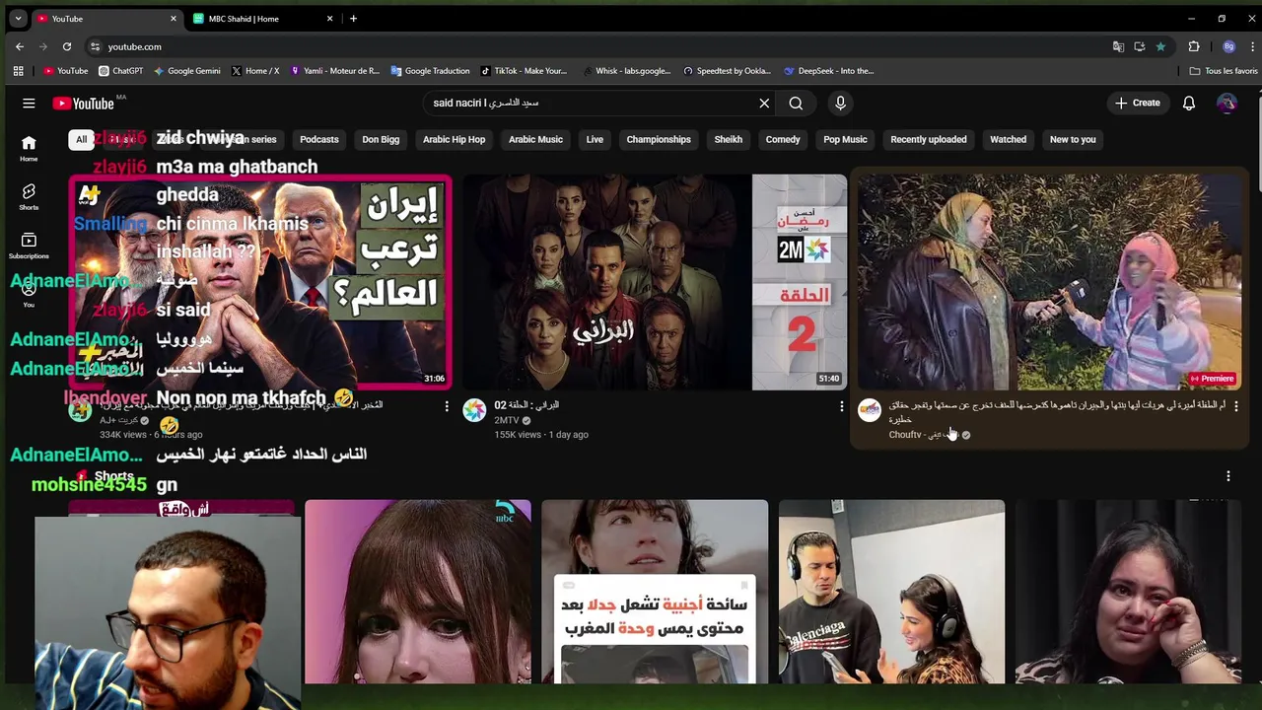Select the New to you chip
This screenshot has width=1262, height=710.
(x=1073, y=139)
